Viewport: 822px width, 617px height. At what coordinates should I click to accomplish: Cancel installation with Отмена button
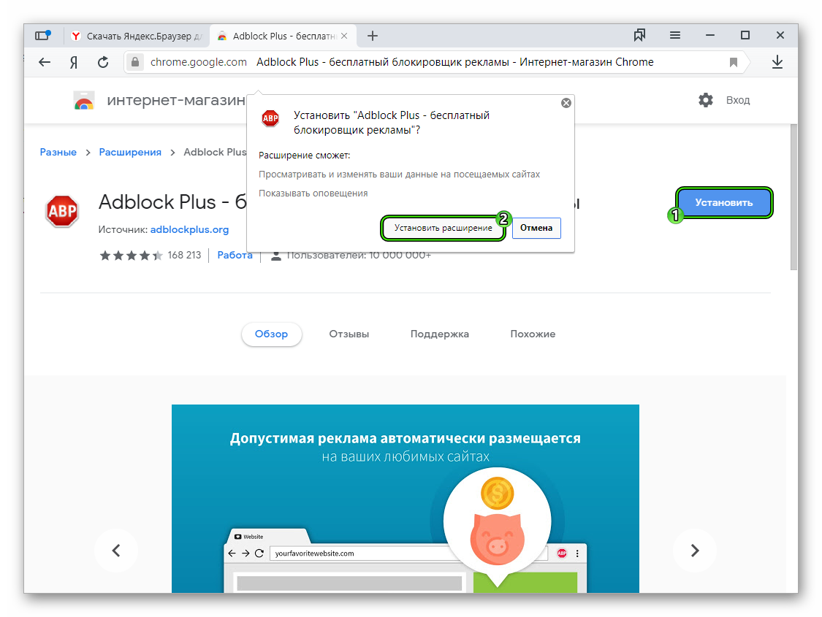(x=536, y=229)
